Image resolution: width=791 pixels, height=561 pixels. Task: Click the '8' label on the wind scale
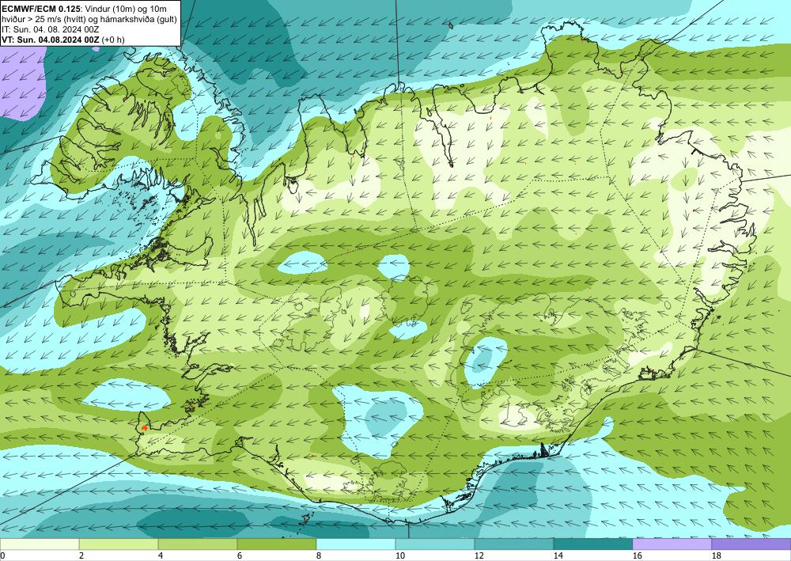coord(319,556)
